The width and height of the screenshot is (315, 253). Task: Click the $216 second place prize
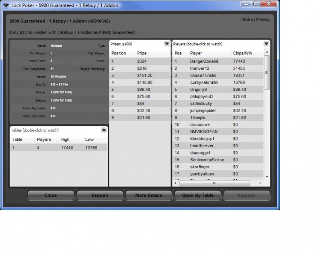point(142,68)
